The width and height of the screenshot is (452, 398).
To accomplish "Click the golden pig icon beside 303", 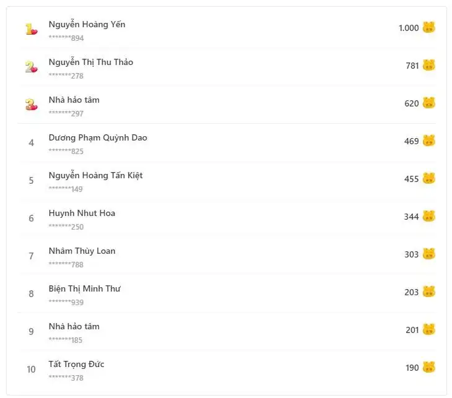I will tap(429, 254).
